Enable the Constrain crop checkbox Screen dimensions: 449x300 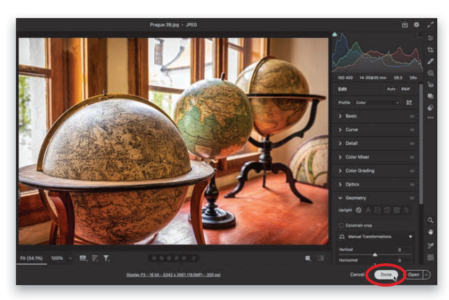[341, 225]
